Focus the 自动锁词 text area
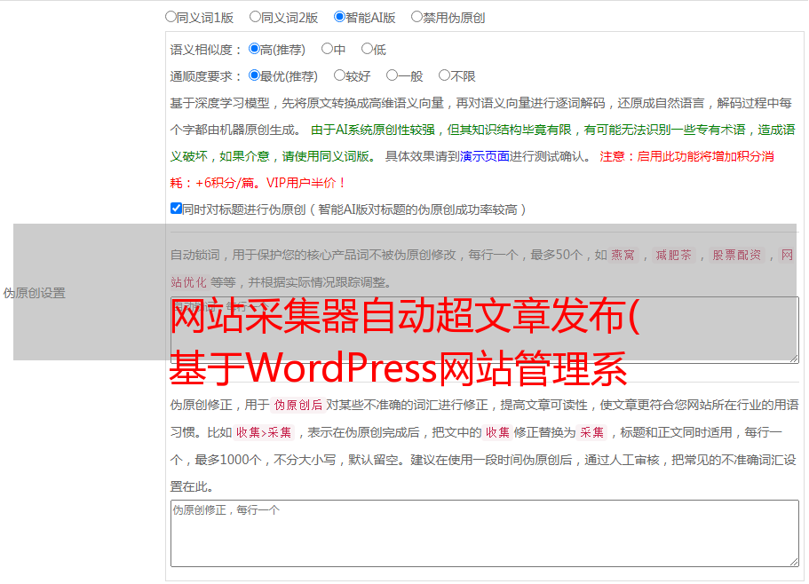Screen dimensions: 809x584 [485, 330]
